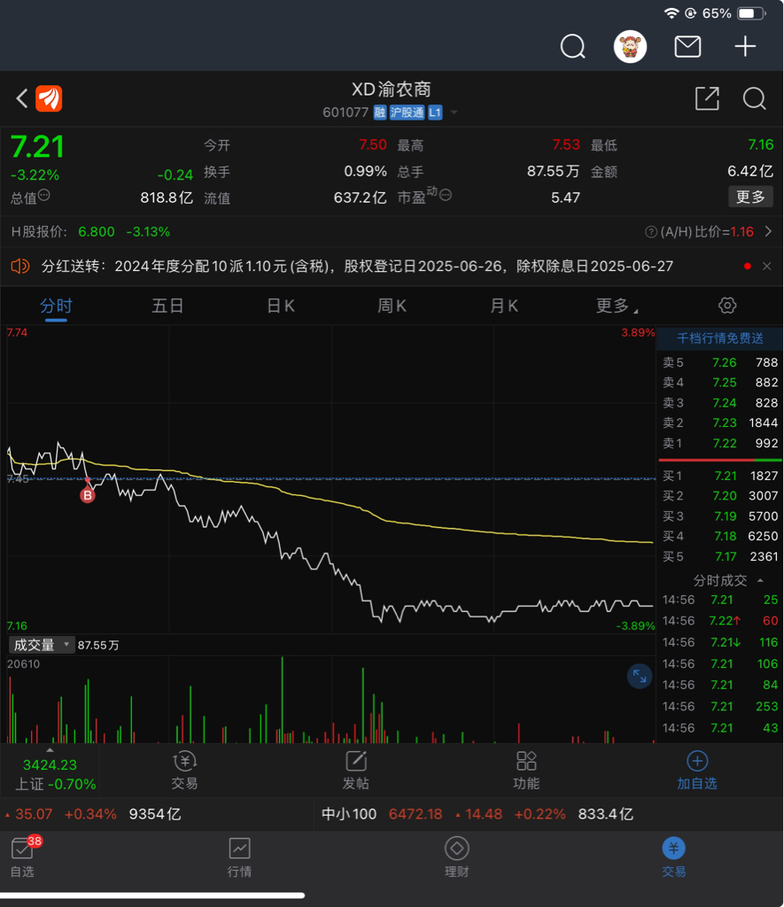The image size is (784, 907).
Task: Tap 千档行情免费送 promo link
Action: tap(720, 338)
